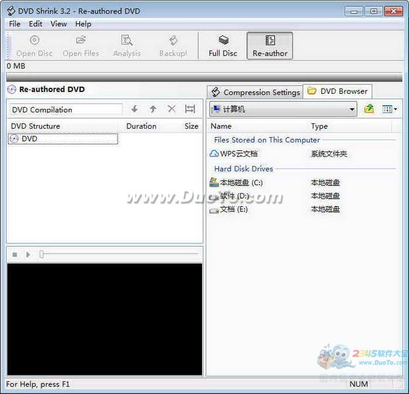Stop preview playback
The height and width of the screenshot is (394, 409).
[15, 254]
